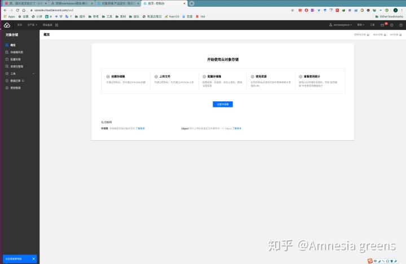Reload the page with refresh icon

pyautogui.click(x=17, y=10)
